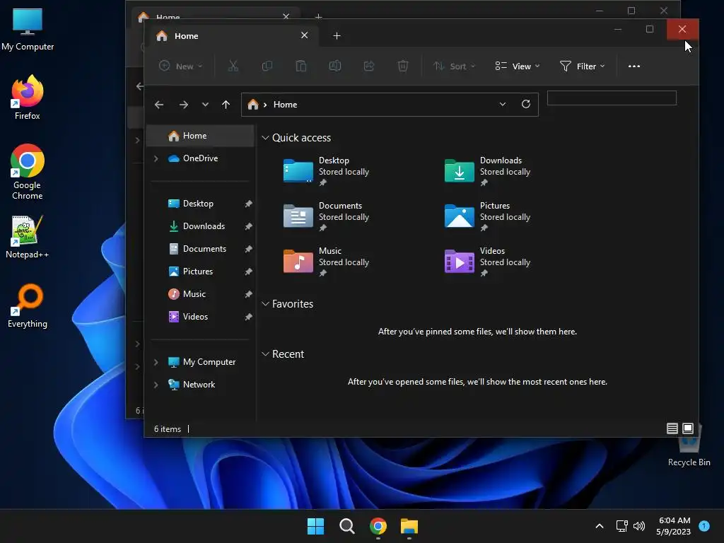The image size is (724, 543).
Task: Open the Music folder in Quick access
Action: [x=325, y=262]
